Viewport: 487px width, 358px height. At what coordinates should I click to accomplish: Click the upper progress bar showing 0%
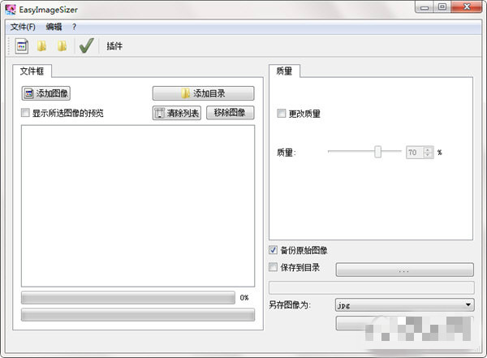click(128, 298)
